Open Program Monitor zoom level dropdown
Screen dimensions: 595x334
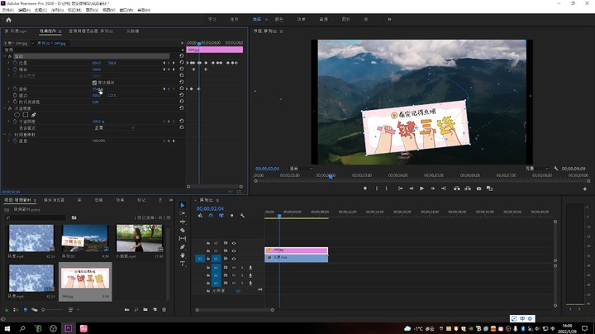(302, 168)
